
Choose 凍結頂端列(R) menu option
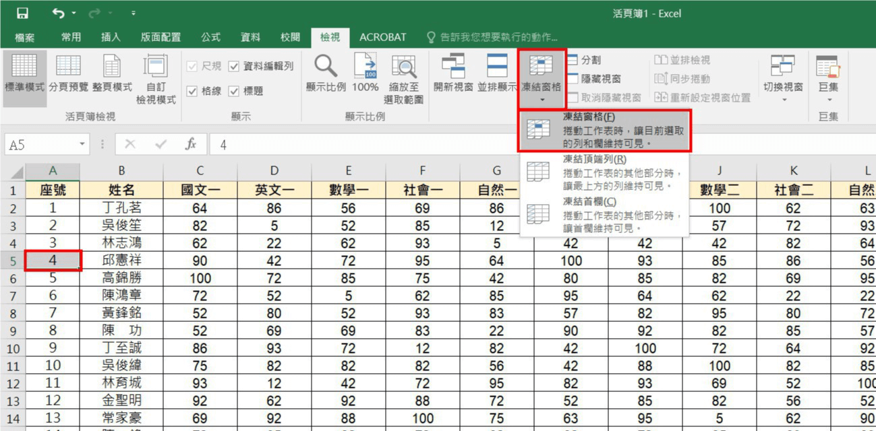[x=605, y=172]
